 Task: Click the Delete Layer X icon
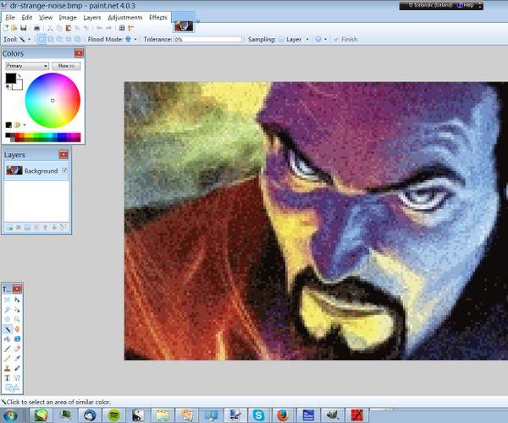(x=19, y=228)
